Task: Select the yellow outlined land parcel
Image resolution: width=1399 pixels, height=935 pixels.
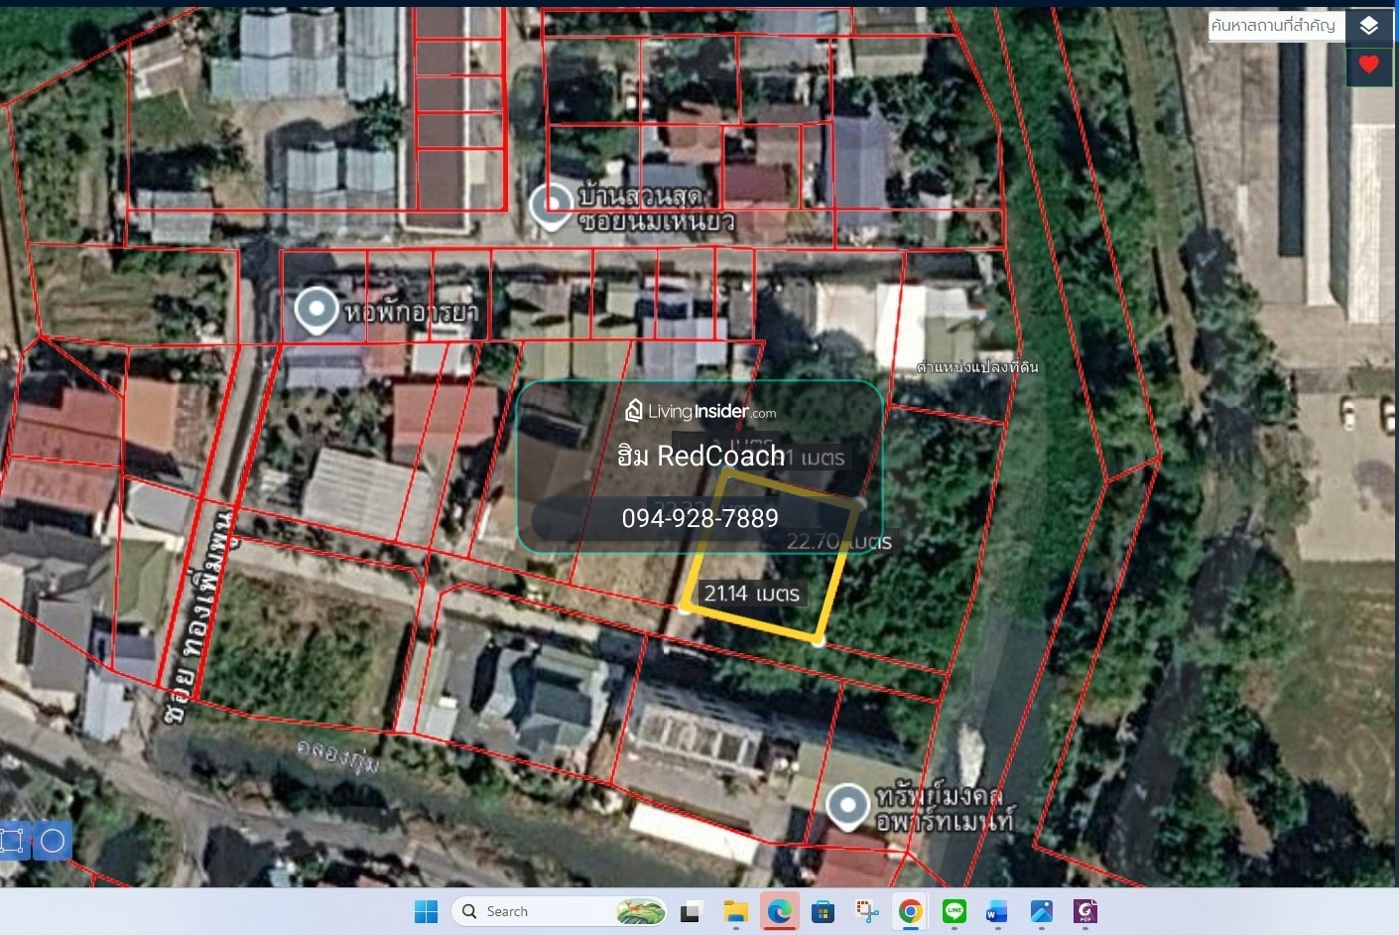Action: (772, 554)
